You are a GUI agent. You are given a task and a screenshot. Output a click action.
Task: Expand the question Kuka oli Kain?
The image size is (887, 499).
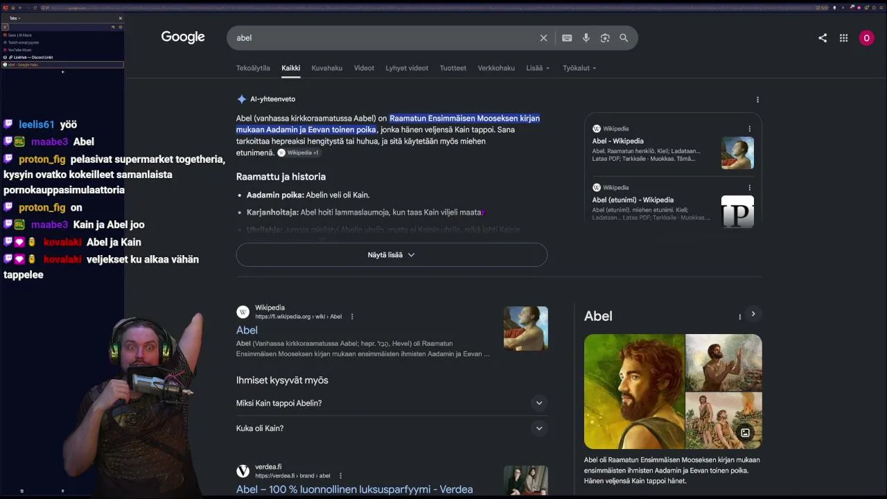tap(392, 428)
